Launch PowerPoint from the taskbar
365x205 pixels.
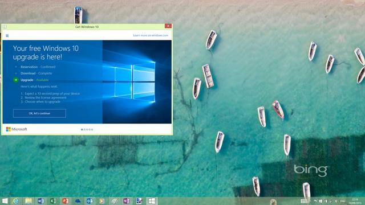66,201
